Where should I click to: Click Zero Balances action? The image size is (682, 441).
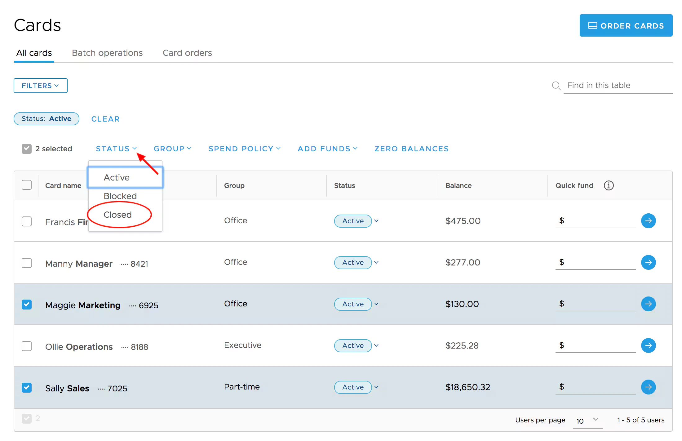click(411, 149)
